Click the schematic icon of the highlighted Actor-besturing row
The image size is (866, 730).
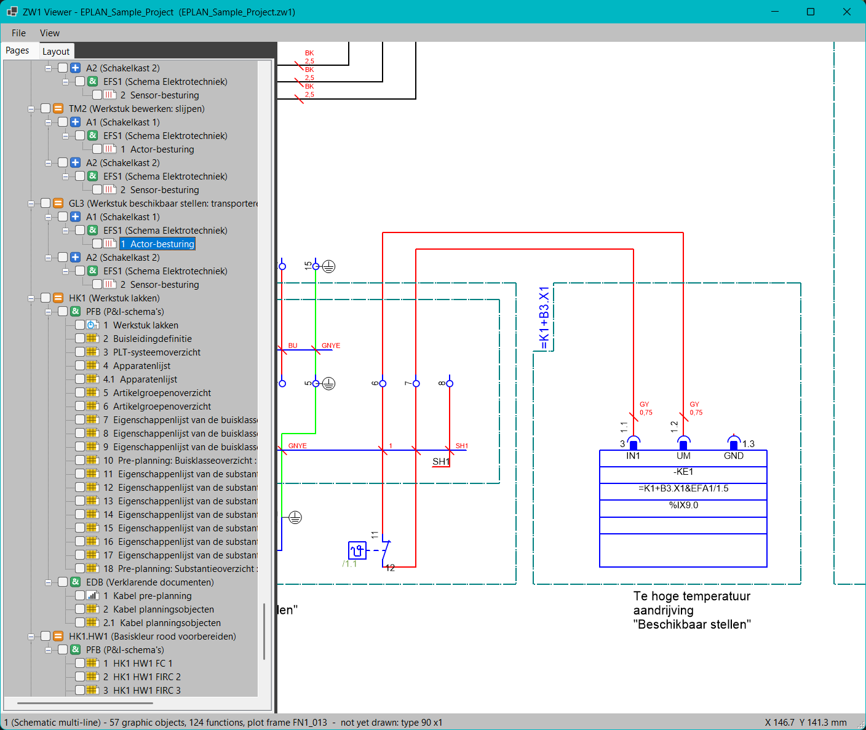pyautogui.click(x=110, y=244)
